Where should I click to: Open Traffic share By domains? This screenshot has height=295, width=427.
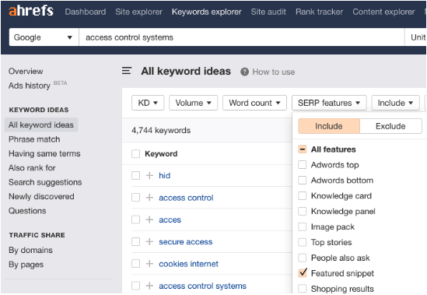[x=30, y=250]
